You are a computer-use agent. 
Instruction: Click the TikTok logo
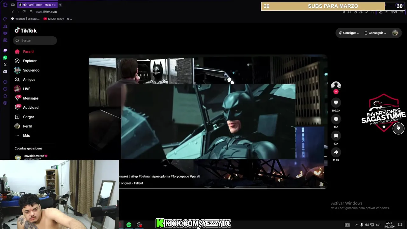point(26,31)
